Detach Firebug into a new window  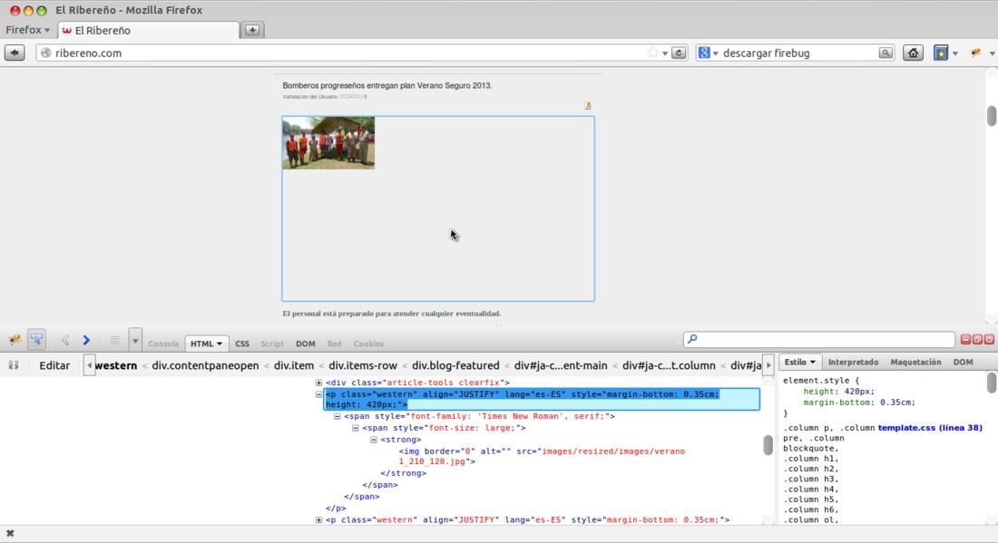(977, 340)
